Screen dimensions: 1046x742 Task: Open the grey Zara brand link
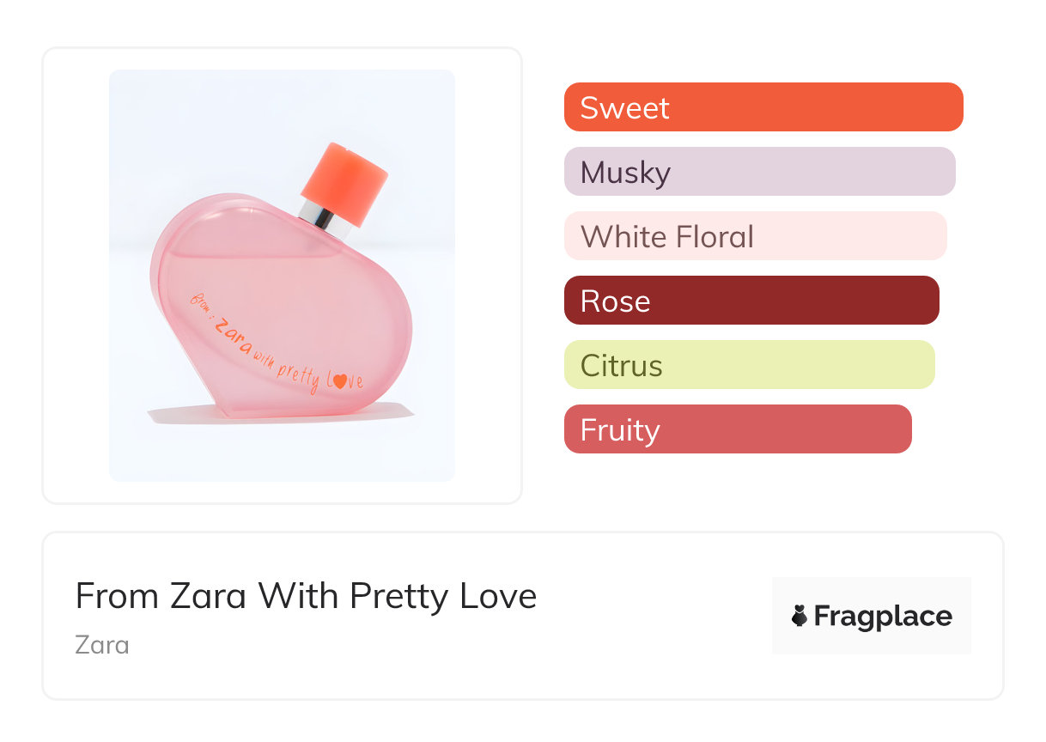click(x=102, y=644)
